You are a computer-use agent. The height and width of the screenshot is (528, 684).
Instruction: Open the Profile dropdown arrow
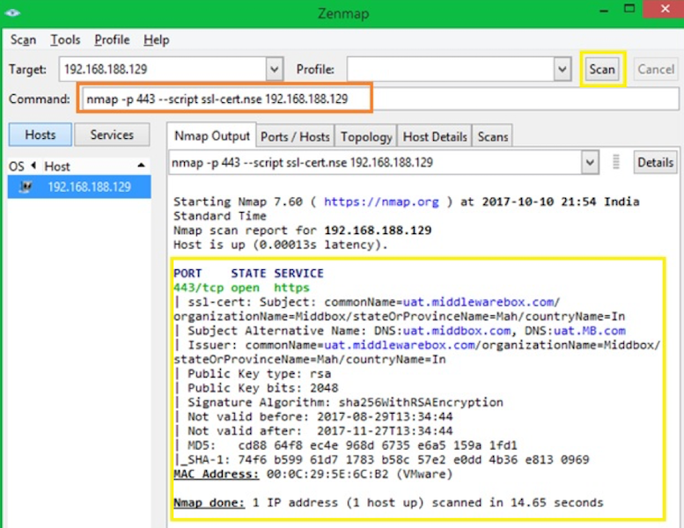click(563, 70)
